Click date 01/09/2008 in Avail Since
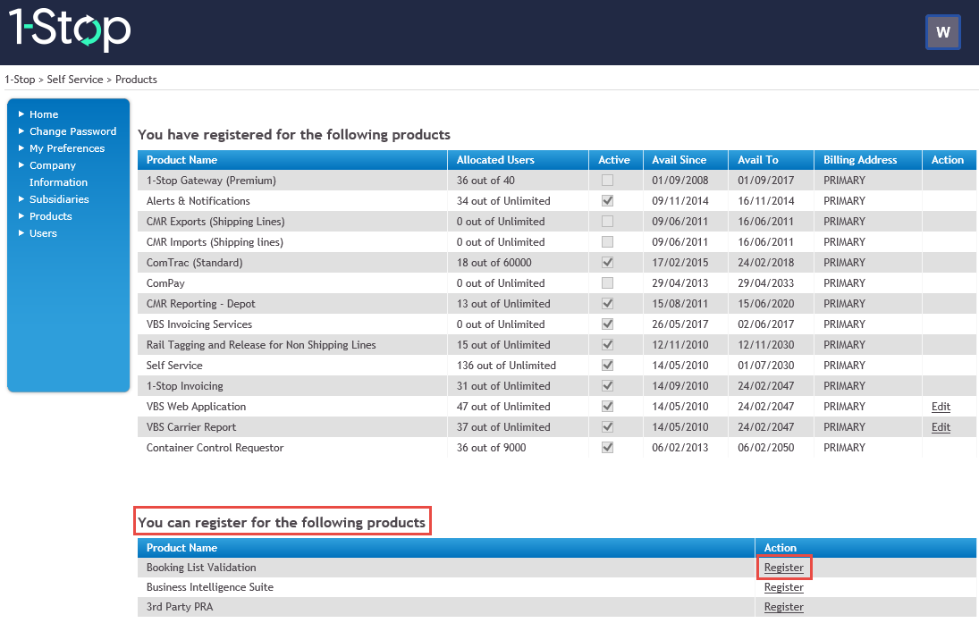 tap(679, 181)
